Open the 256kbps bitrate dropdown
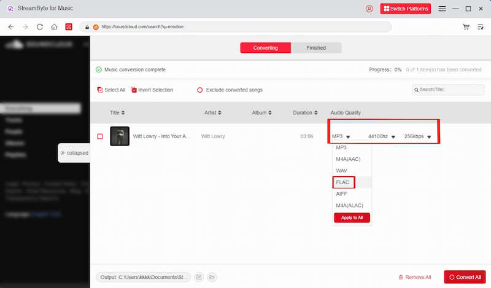 (418, 137)
